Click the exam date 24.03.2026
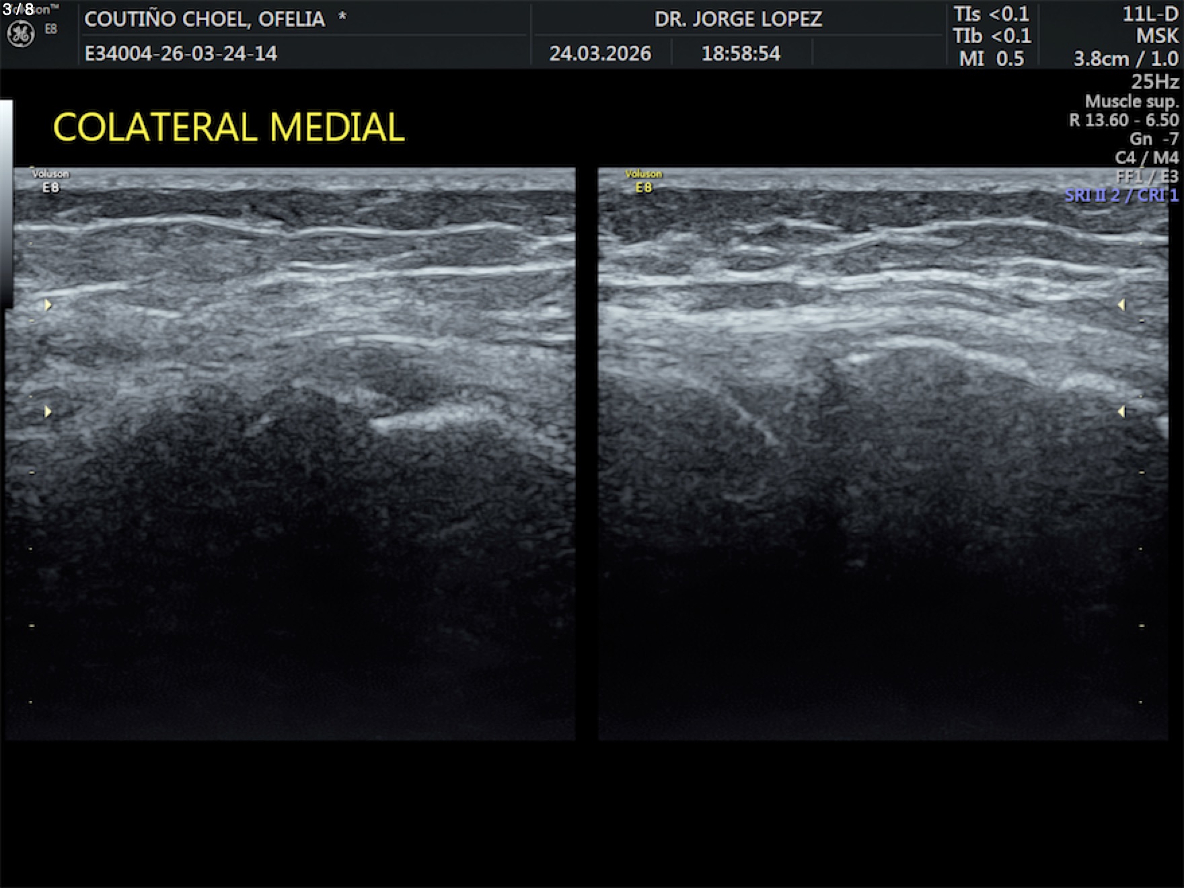Image resolution: width=1184 pixels, height=888 pixels. click(x=600, y=54)
